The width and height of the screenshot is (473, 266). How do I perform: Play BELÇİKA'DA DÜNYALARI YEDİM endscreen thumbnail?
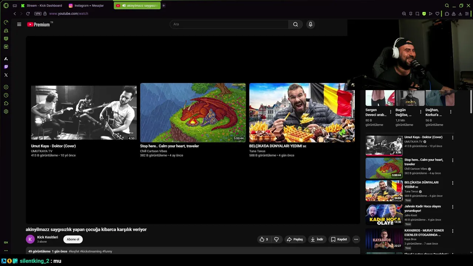pyautogui.click(x=302, y=112)
